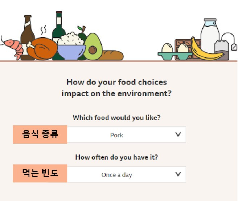This screenshot has height=201, width=238.
Task: Expand the food dropdown arrow chevron
Action: pos(178,134)
